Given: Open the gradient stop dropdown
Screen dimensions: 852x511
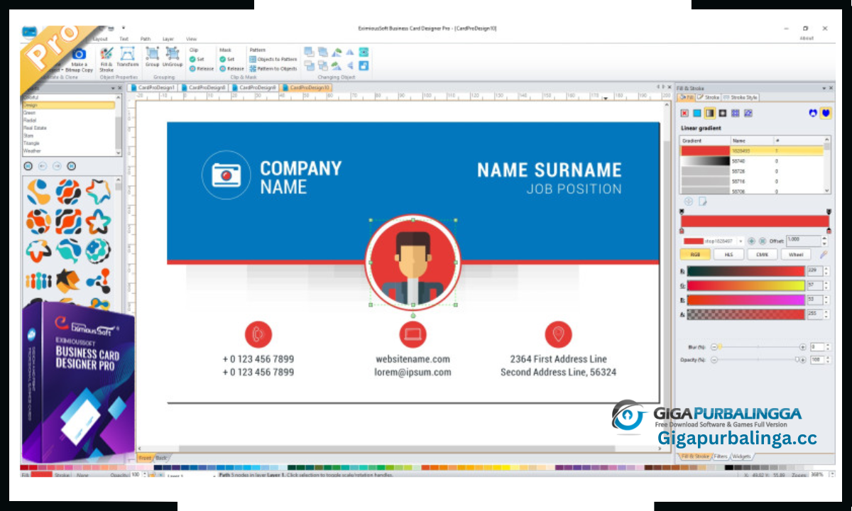Looking at the screenshot, I should click(x=741, y=241).
